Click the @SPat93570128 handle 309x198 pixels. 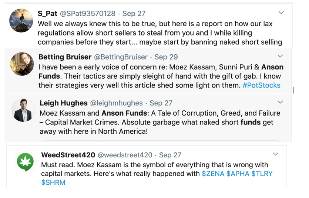[x=88, y=13]
